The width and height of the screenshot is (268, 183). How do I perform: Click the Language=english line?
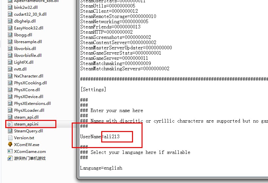coord(101,168)
